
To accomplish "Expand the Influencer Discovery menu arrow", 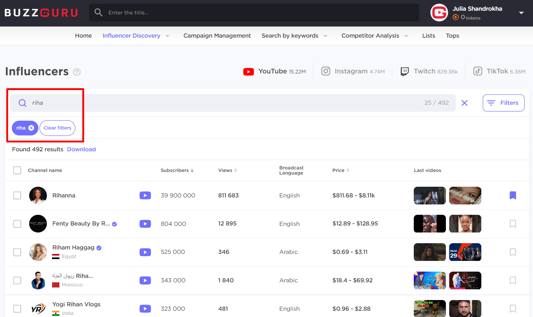I will 167,36.
